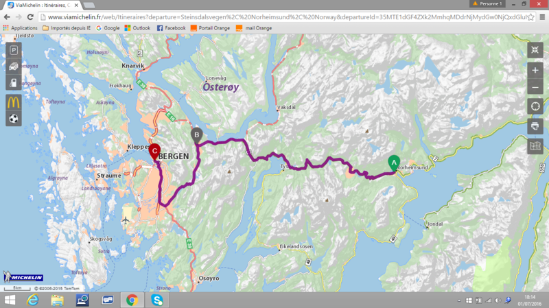Viewport: 549px width, 308px height.
Task: Center map on my location
Action: pos(535,106)
